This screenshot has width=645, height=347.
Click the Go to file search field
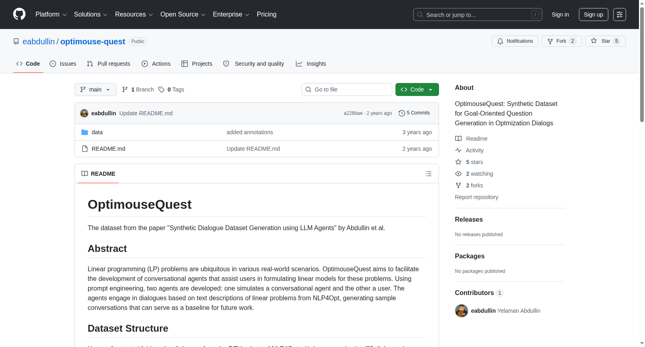click(x=347, y=89)
